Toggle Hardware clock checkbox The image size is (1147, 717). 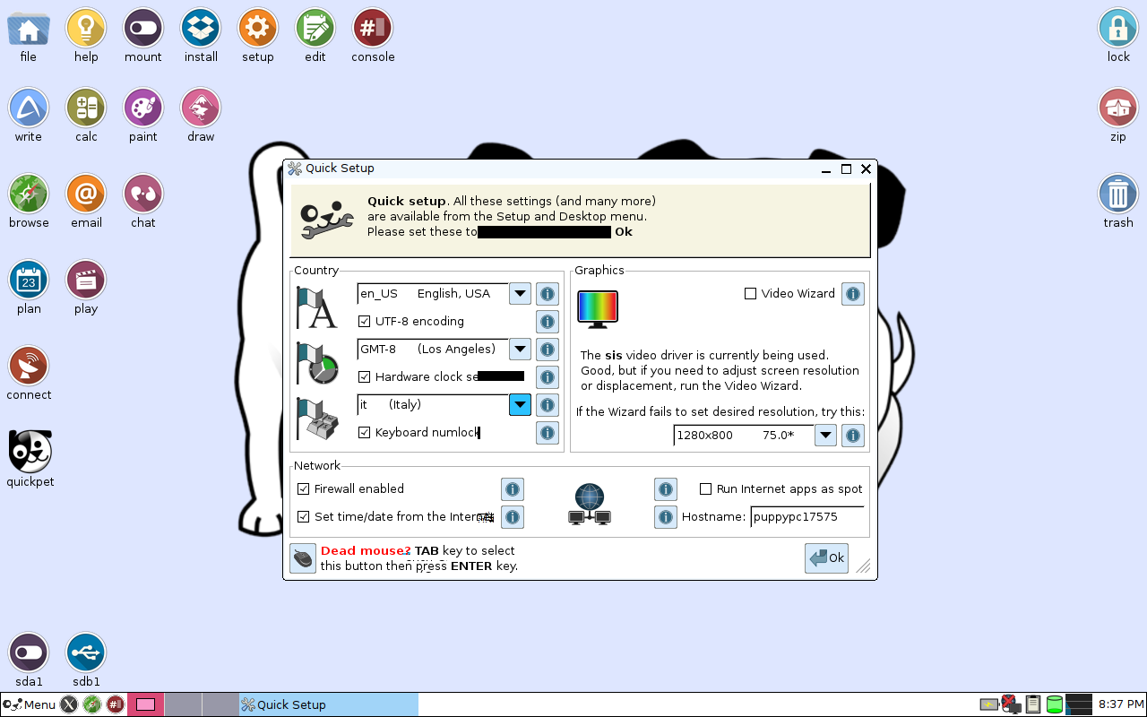(x=364, y=377)
